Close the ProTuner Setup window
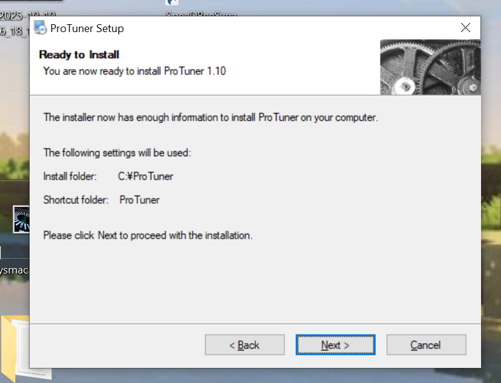This screenshot has width=501, height=383. click(x=465, y=28)
